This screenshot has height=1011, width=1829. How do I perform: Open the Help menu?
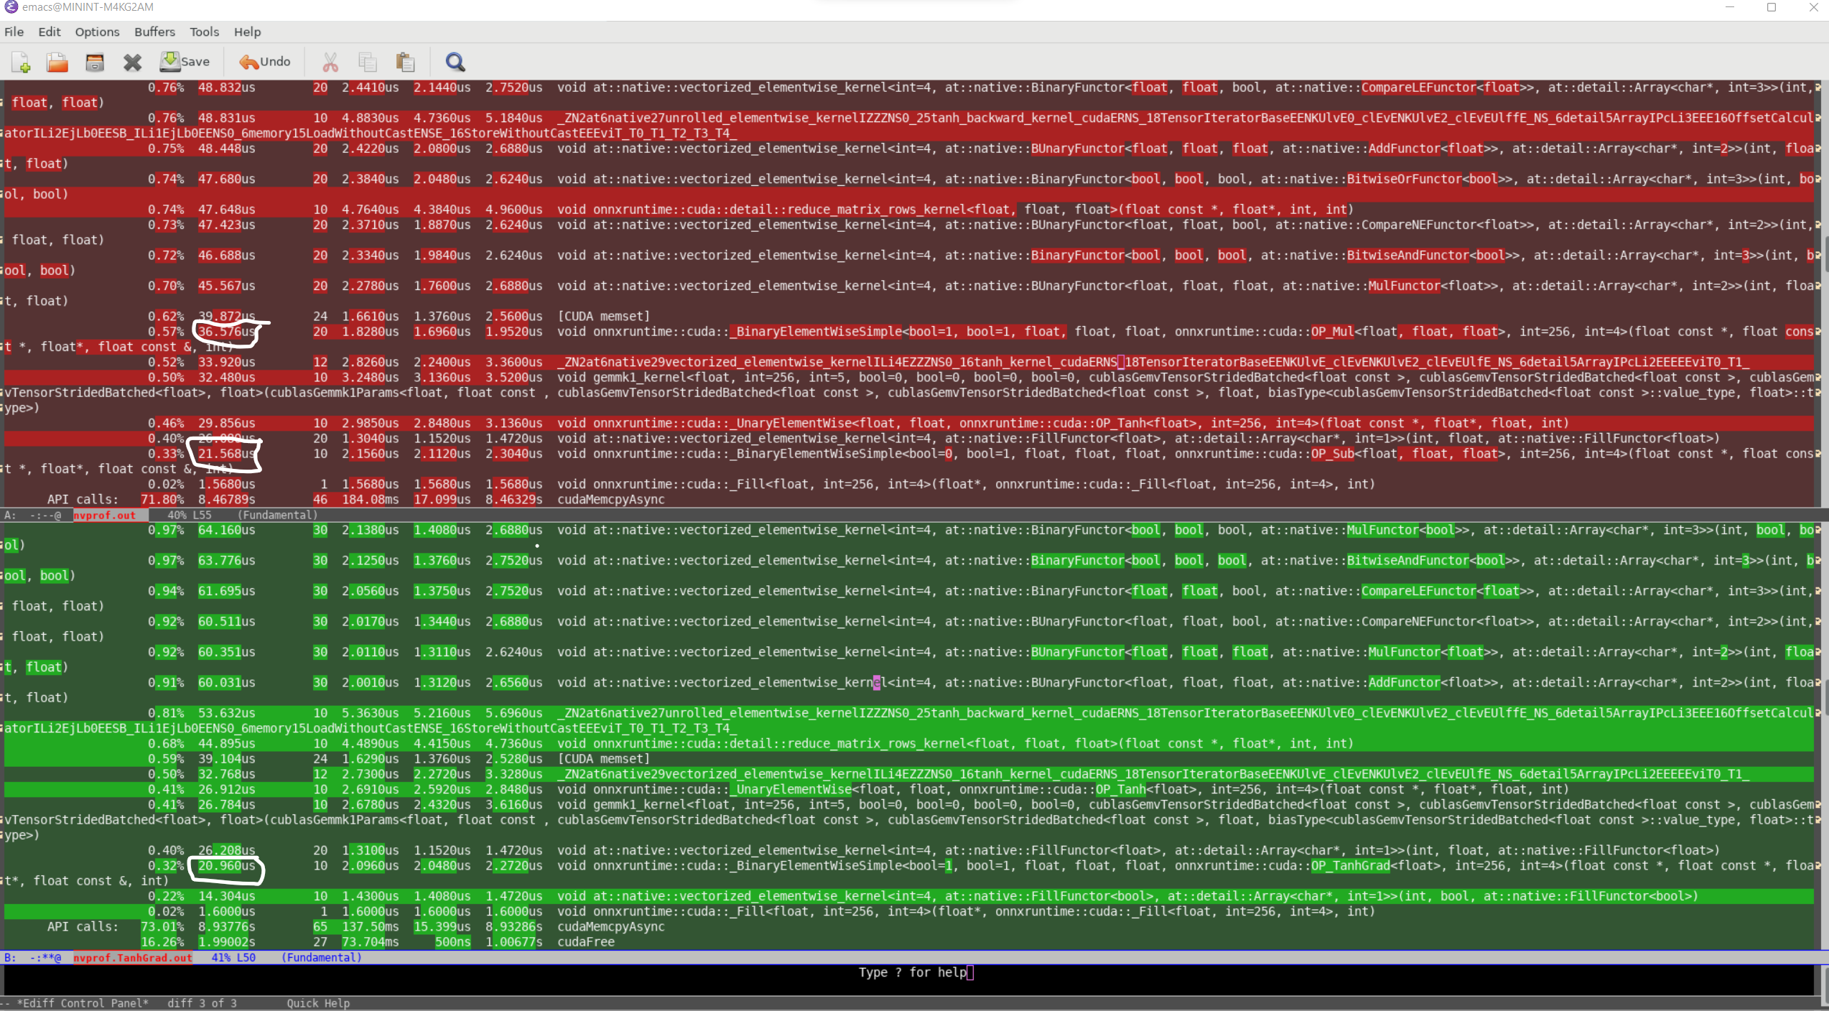[247, 32]
